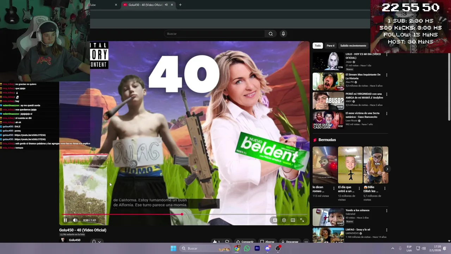
Task: Open the LOLO - HOY ES MI DIA thumbnail
Action: coord(328,61)
